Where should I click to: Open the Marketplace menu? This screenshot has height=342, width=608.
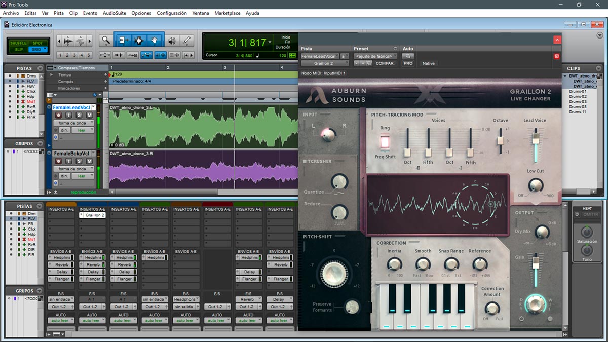[x=227, y=13]
